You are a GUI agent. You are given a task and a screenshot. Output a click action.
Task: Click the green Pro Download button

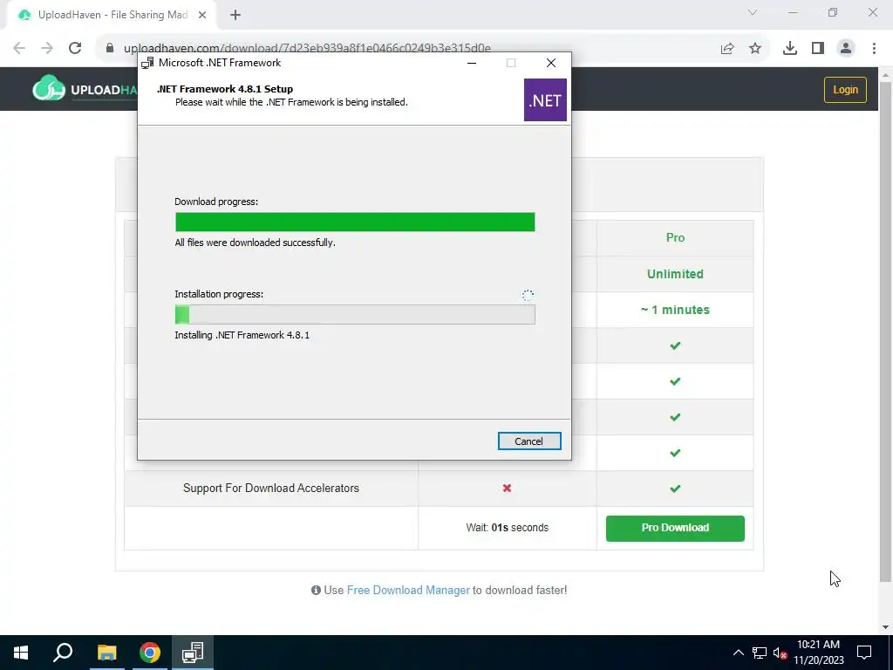[675, 528]
